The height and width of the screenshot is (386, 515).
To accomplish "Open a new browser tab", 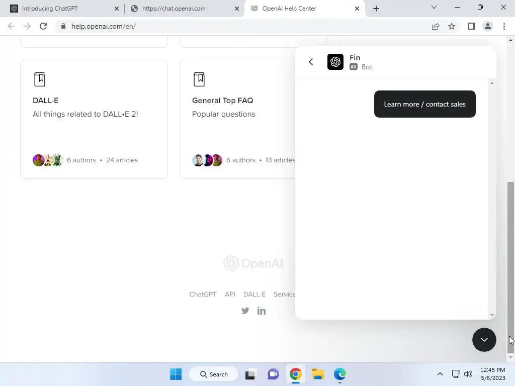I will 376,9.
